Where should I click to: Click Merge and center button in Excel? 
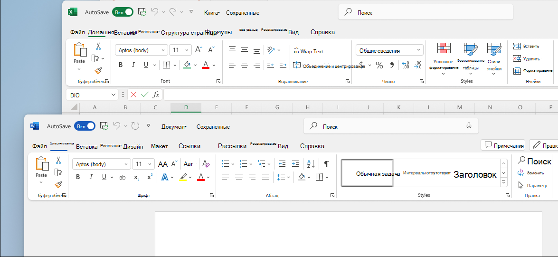pyautogui.click(x=329, y=66)
